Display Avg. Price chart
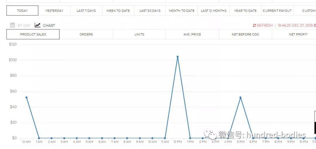Viewport: 316px width, 149px height. 192,34
